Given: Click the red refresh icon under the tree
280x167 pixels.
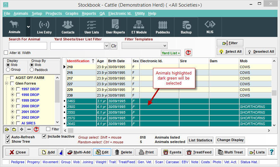Looking at the screenshot, I should pyautogui.click(x=36, y=129).
